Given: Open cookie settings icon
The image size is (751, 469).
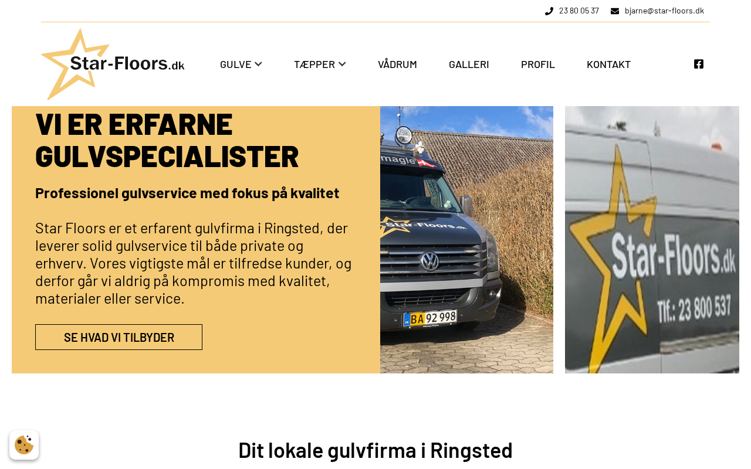Looking at the screenshot, I should (24, 445).
